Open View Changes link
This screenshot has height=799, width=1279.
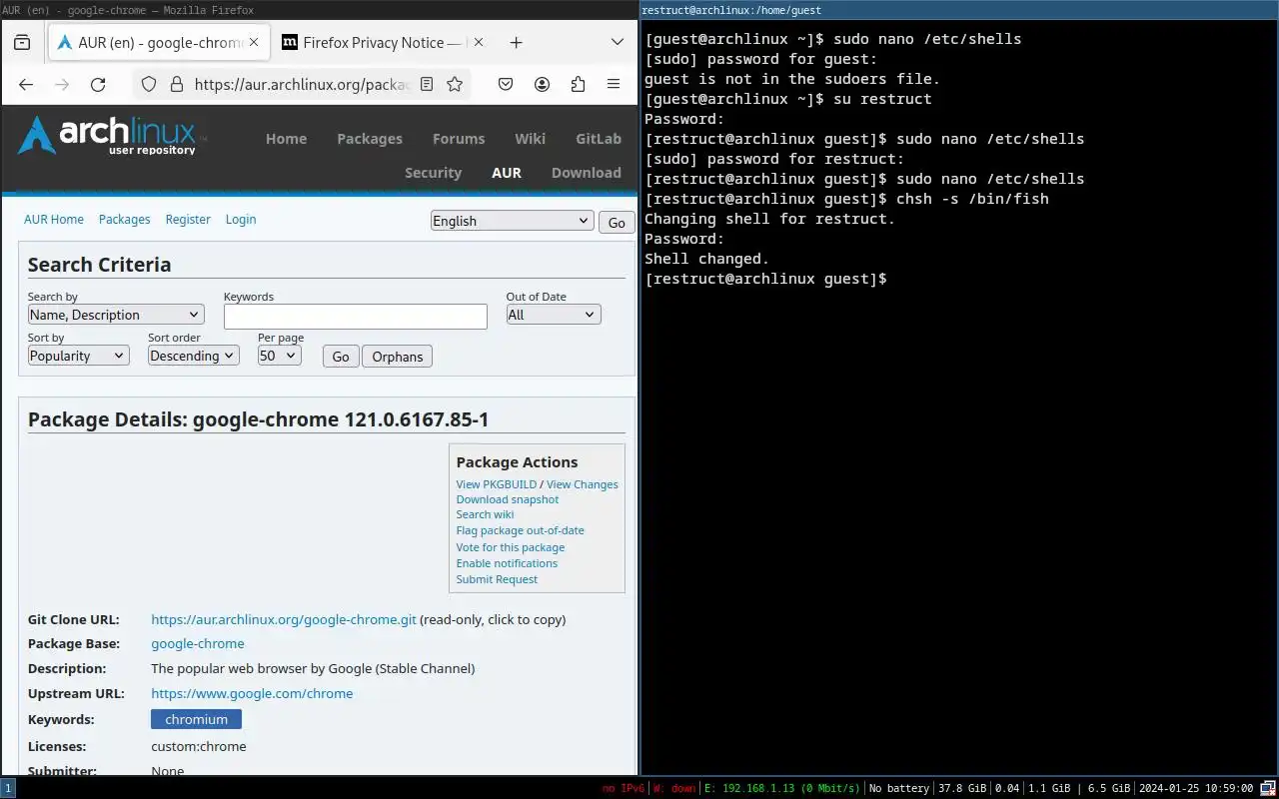(x=583, y=484)
